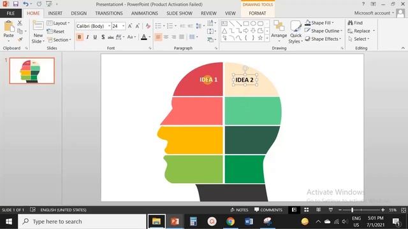The image size is (408, 229).
Task: Click the Paste clipboard icon
Action: pos(8,26)
